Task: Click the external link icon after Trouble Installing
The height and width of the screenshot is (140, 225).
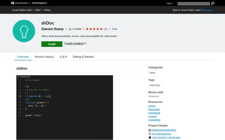Action: (x=85, y=43)
